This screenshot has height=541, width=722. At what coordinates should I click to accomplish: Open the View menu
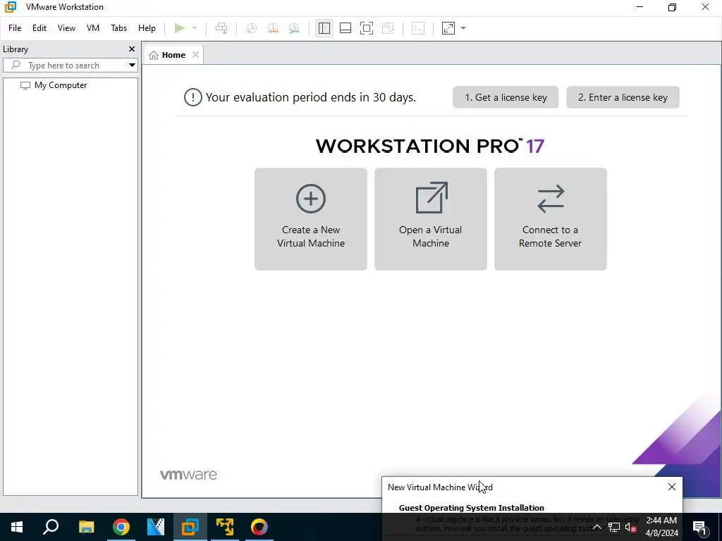click(x=66, y=28)
